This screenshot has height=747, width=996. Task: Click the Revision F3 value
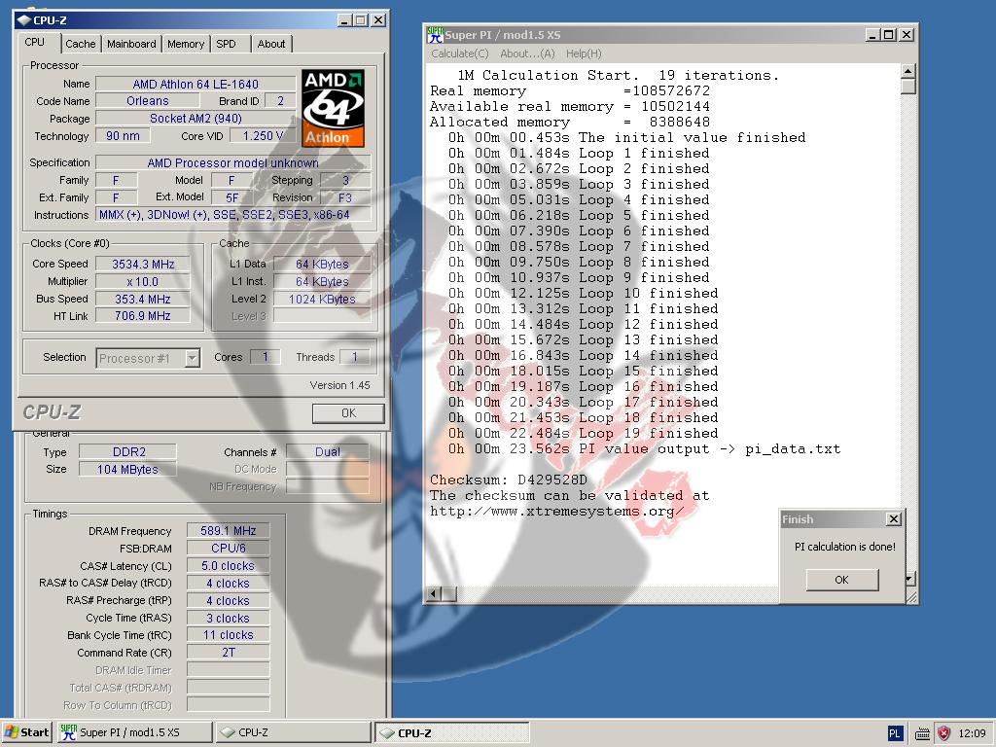345,197
